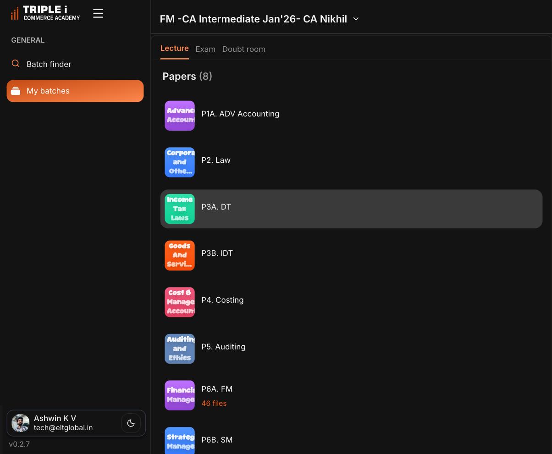Select My batches in sidebar
552x454 pixels.
tap(75, 91)
